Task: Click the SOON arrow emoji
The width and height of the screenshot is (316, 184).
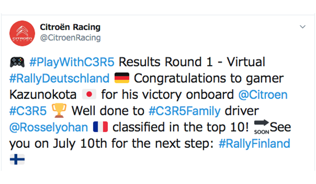Action: pyautogui.click(x=261, y=127)
